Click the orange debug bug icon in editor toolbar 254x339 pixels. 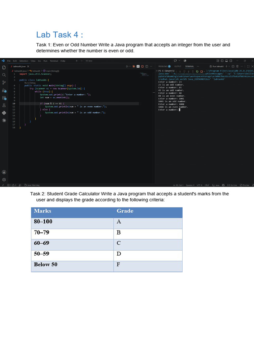point(134,66)
